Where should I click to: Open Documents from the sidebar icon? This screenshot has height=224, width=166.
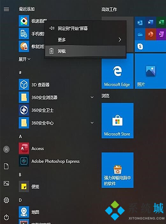(6, 166)
